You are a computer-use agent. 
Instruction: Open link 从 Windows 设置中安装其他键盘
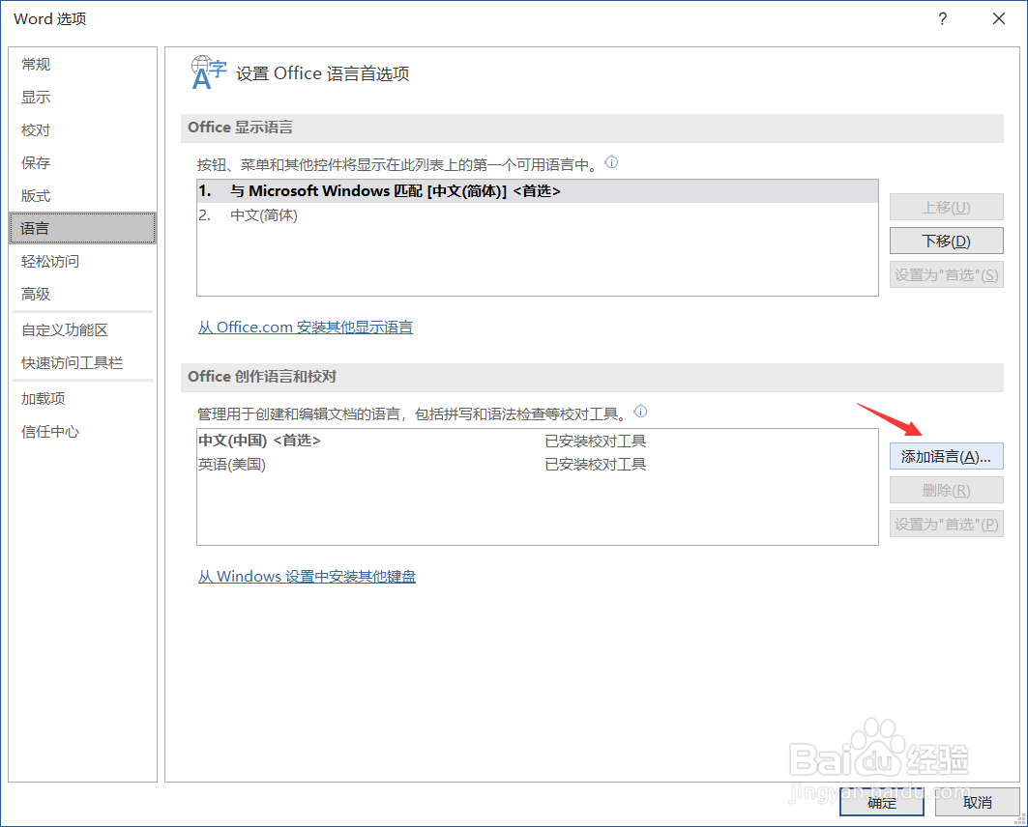pos(307,576)
